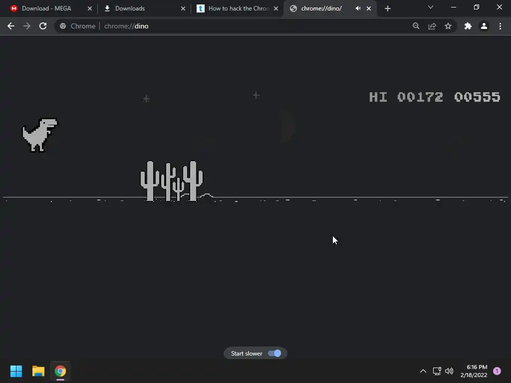This screenshot has height=383, width=511.
Task: Switch to the How to hack the Chrome tab
Action: pos(237,8)
